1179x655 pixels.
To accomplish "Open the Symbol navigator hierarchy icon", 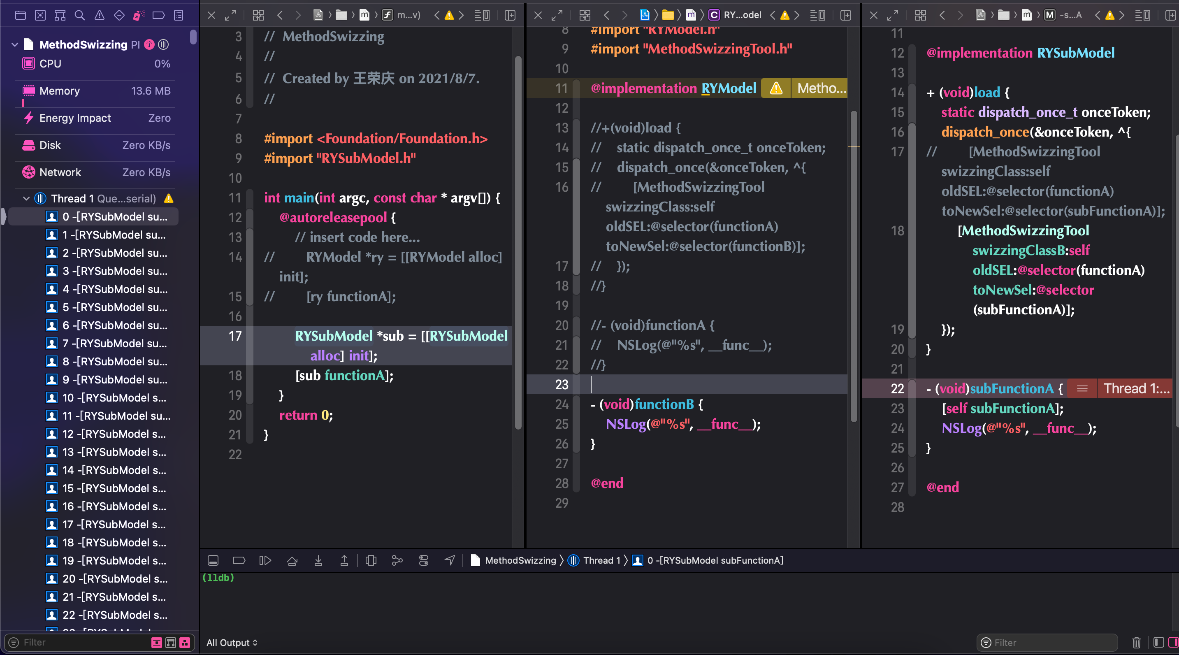I will click(60, 16).
